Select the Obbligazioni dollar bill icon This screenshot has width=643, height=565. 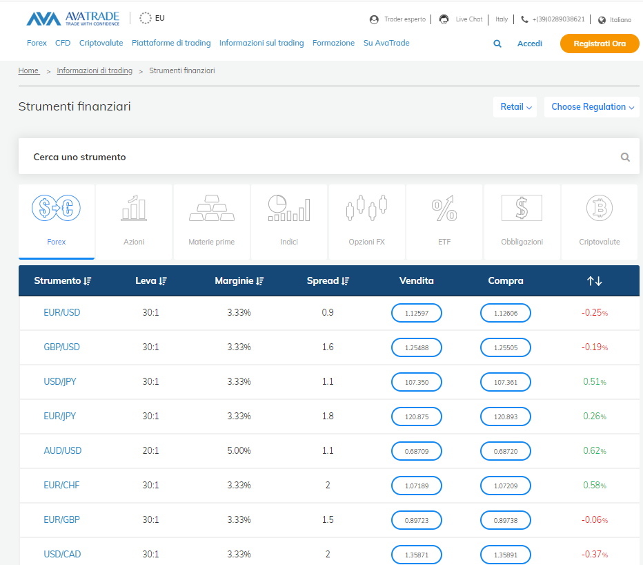point(522,208)
